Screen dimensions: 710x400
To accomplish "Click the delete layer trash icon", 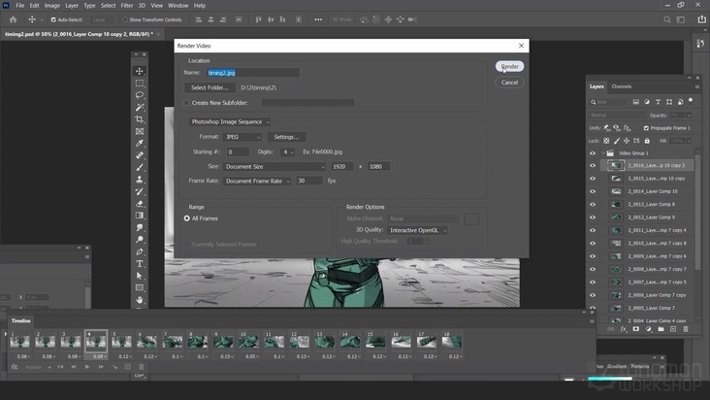I will pos(686,329).
